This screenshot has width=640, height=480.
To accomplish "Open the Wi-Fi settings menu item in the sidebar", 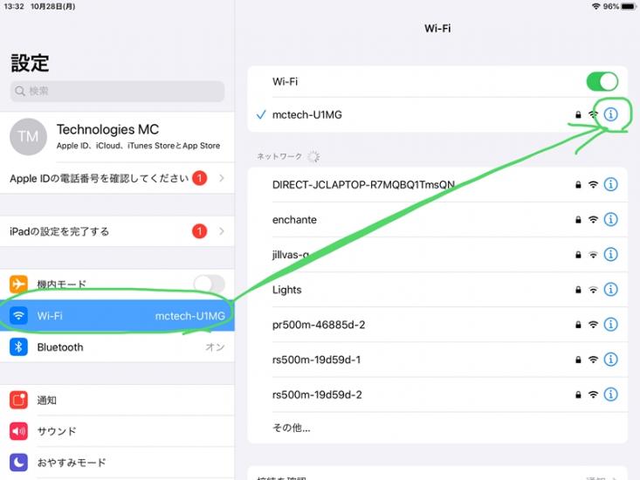I will click(x=117, y=316).
